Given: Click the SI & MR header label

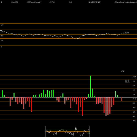Looking at the screenshot, I should pos(15,2).
